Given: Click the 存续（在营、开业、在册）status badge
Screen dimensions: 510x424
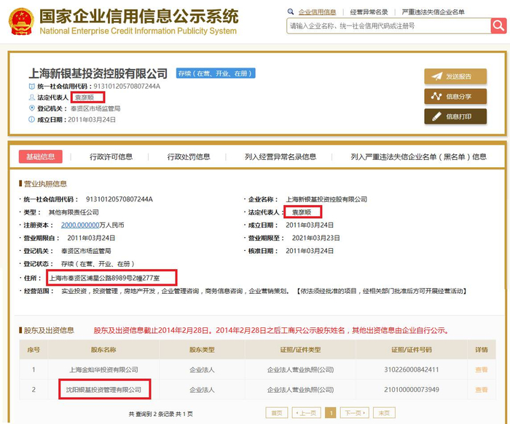Looking at the screenshot, I should click(216, 73).
